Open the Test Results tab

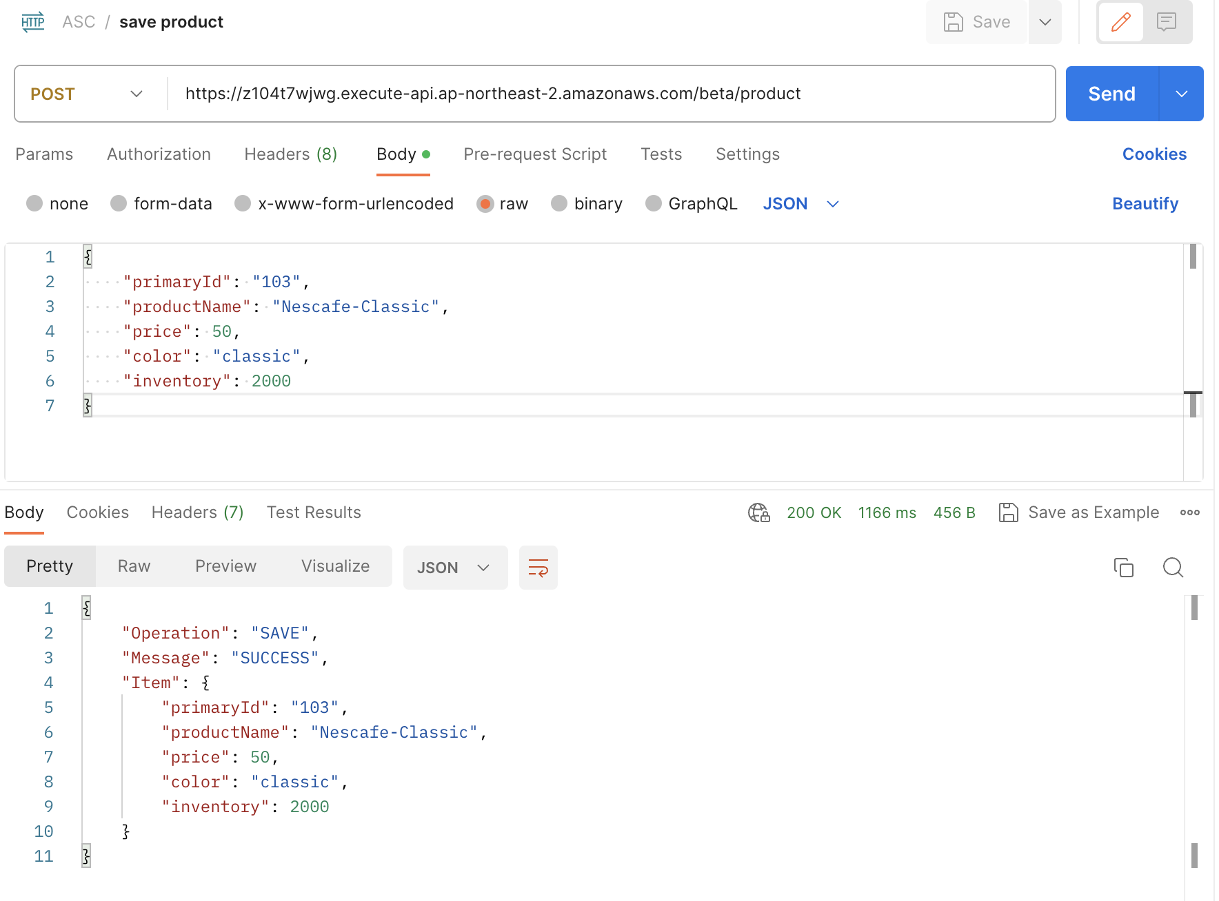pyautogui.click(x=314, y=512)
